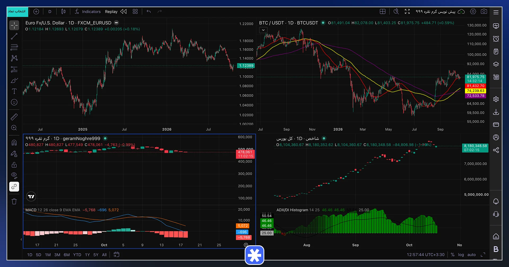Toggle the link drawings tool

click(x=14, y=187)
